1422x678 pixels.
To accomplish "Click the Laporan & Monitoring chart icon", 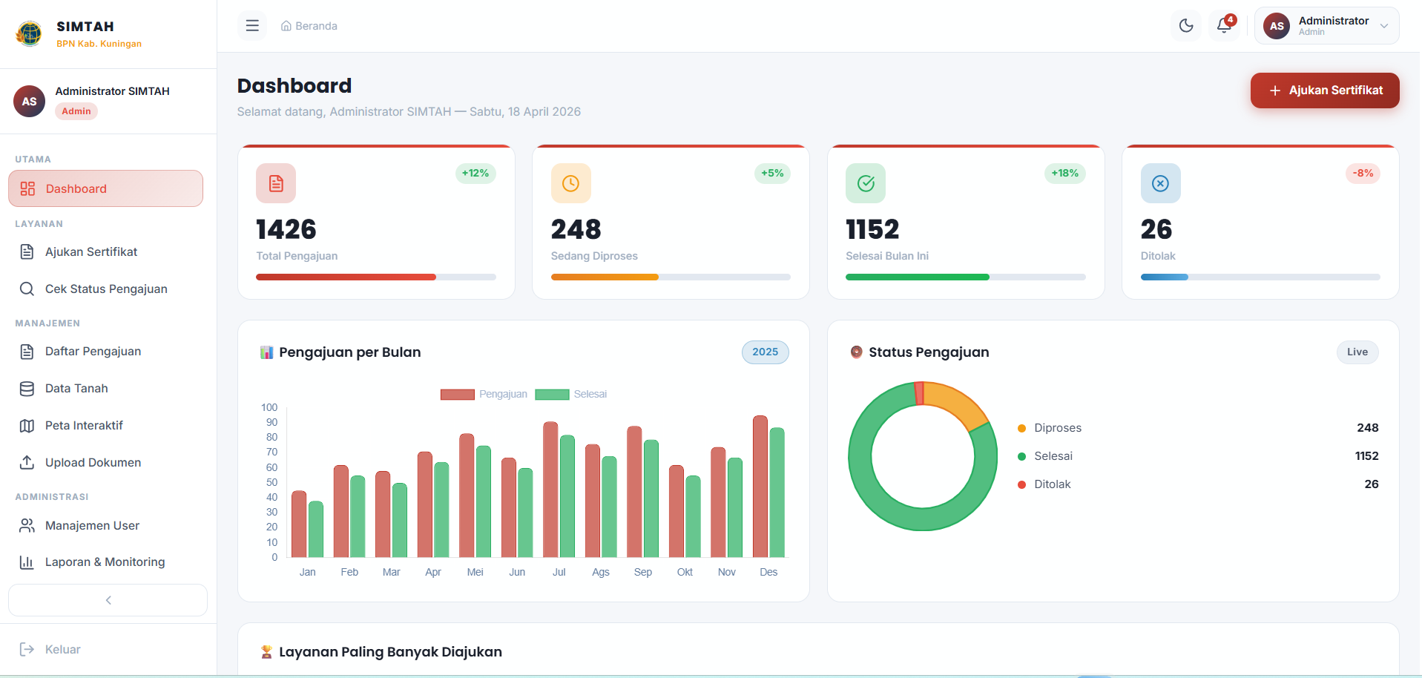I will tap(27, 562).
